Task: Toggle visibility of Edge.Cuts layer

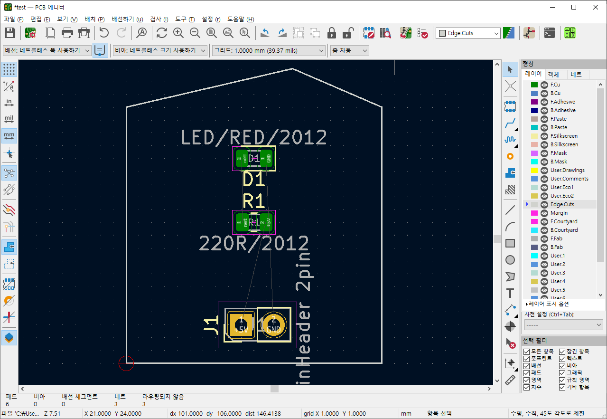Action: click(x=544, y=204)
